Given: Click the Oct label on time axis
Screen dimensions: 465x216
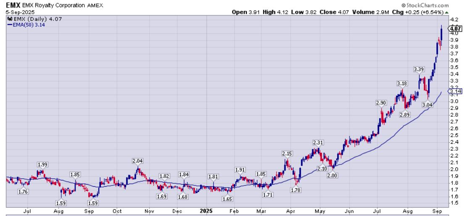Looking at the screenshot, I should [x=118, y=211].
